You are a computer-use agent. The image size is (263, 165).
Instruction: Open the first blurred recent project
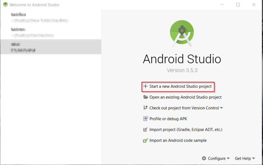[x=51, y=17]
